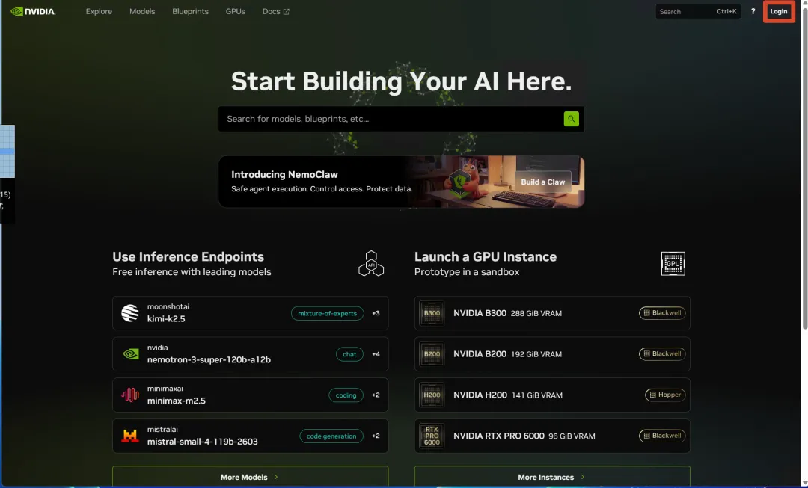Click the Use Inference Endpoints heading
The width and height of the screenshot is (808, 488).
pyautogui.click(x=188, y=256)
